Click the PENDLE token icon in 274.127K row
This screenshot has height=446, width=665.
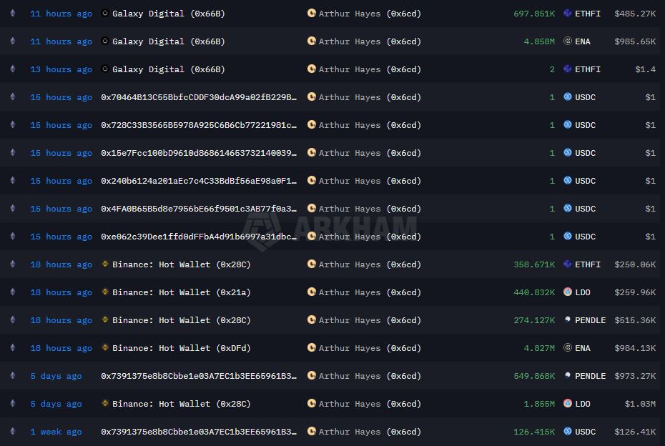tap(568, 320)
